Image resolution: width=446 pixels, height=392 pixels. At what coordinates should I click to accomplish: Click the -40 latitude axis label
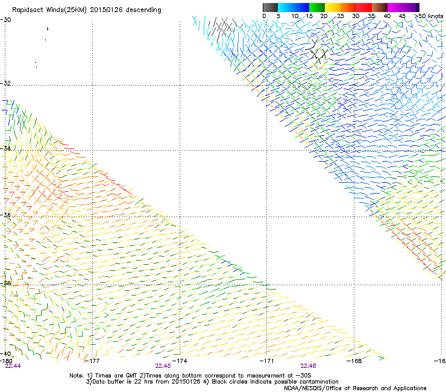(5, 353)
